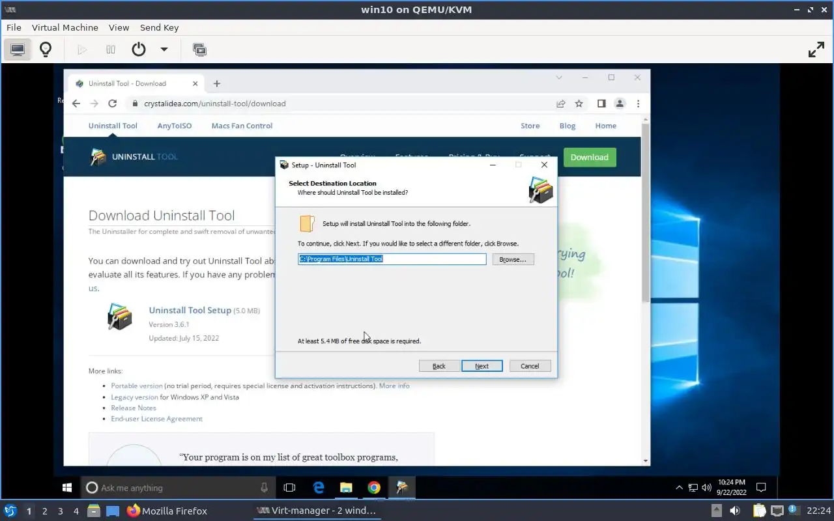Click Uninstall Tool Setup download link
The height and width of the screenshot is (521, 834).
coord(190,310)
